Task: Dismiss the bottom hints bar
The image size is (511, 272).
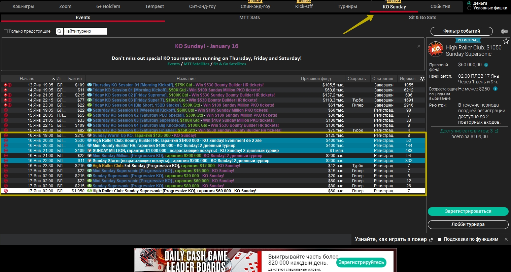Action: (x=506, y=239)
